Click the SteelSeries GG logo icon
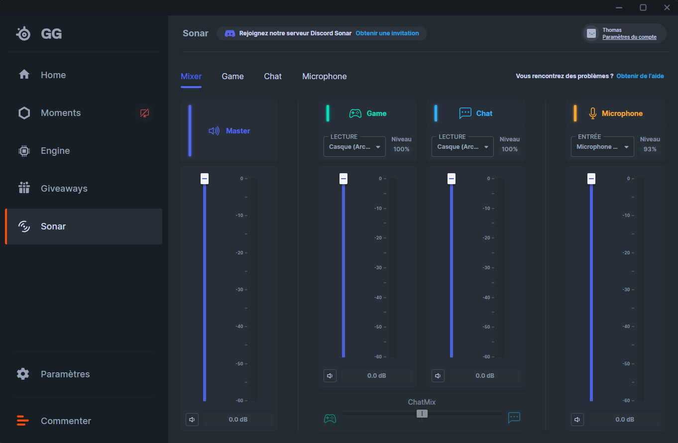 point(23,34)
